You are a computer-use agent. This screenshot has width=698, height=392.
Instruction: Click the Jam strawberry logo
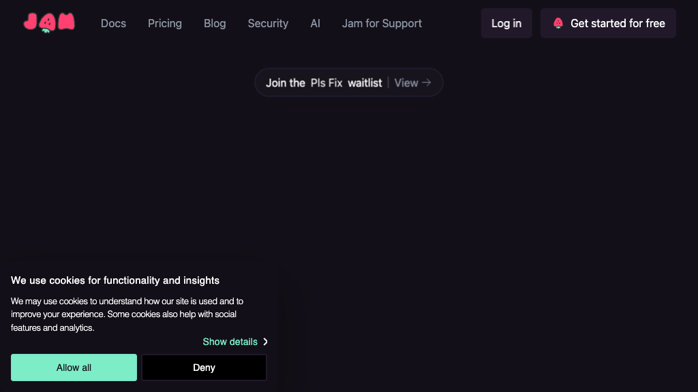tap(48, 23)
